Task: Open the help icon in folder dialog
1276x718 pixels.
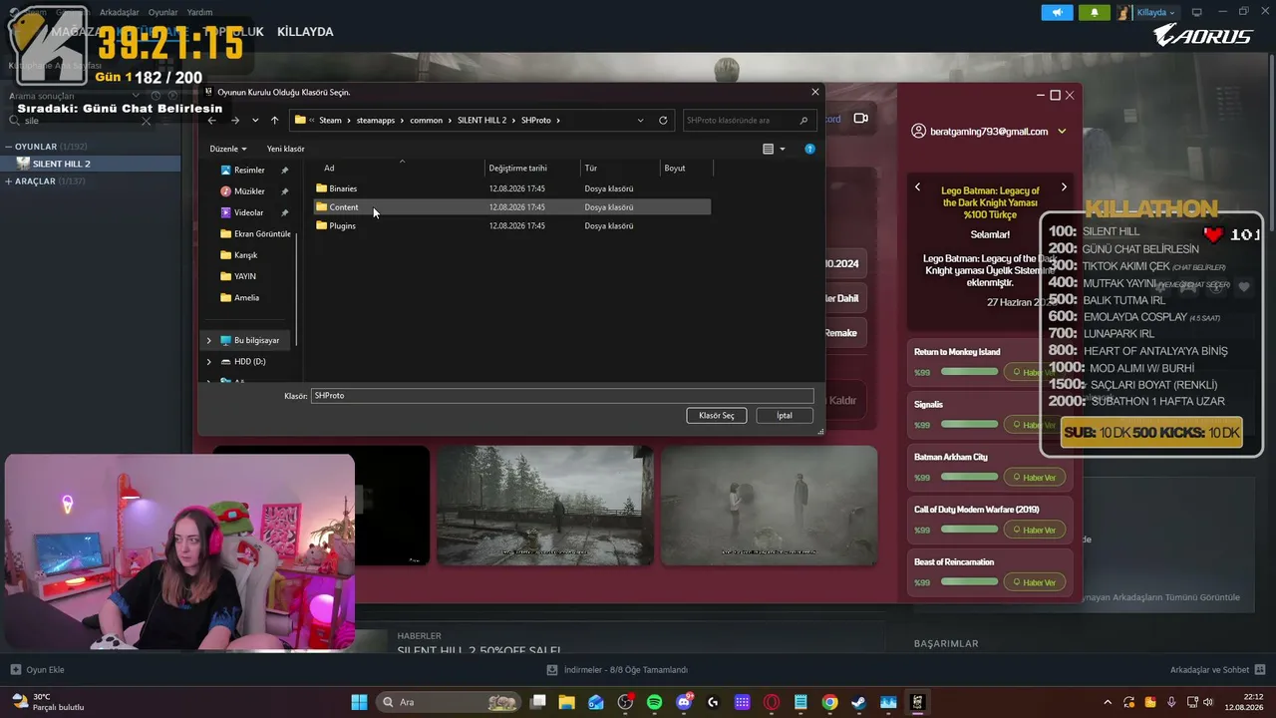Action: tap(809, 149)
